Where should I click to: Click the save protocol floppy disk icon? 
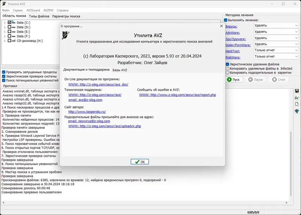[297, 91]
